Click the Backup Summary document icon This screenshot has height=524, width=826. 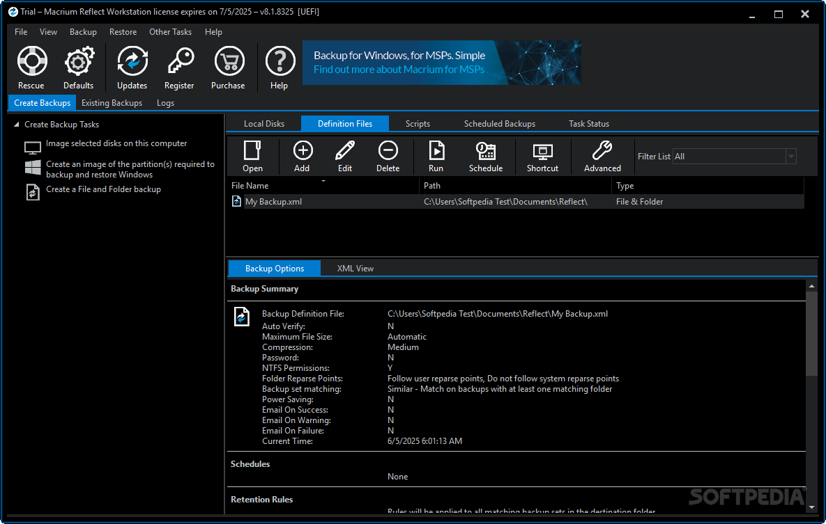click(x=241, y=317)
